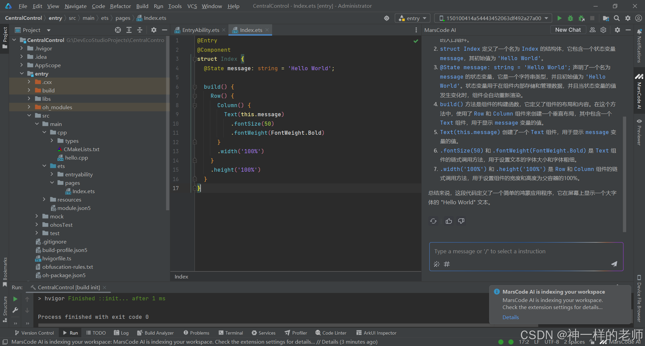The image size is (645, 346).
Task: Open the entry run configuration dropdown
Action: (413, 18)
